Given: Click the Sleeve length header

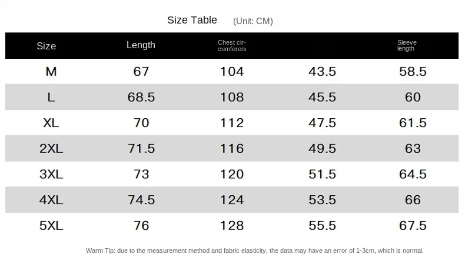Looking at the screenshot, I should (x=406, y=45).
